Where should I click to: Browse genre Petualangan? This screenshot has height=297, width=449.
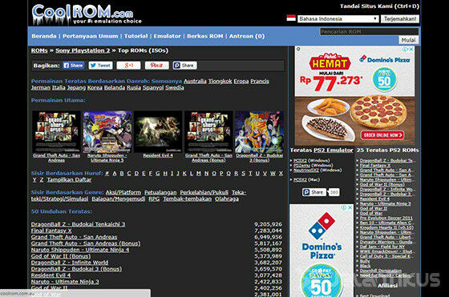(x=160, y=192)
